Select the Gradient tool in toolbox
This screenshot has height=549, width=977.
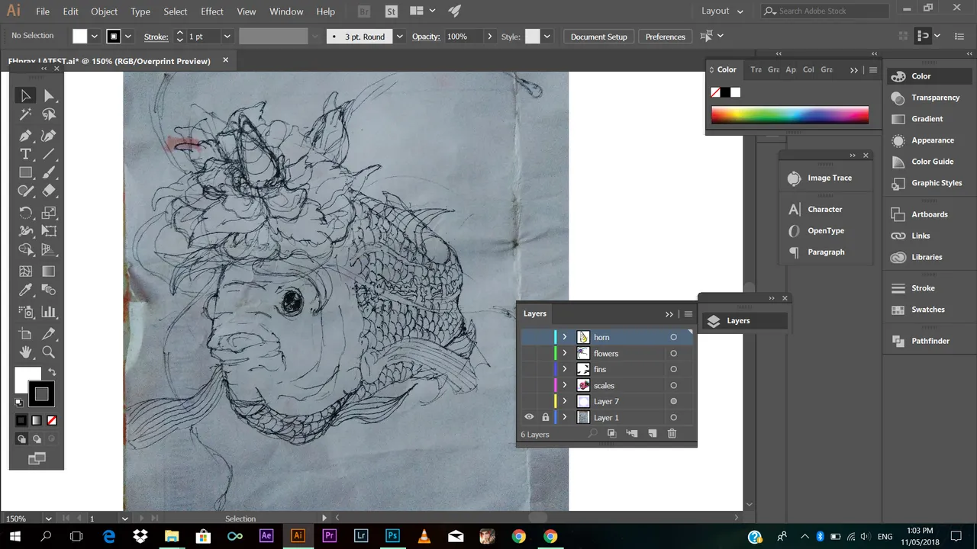tap(49, 271)
